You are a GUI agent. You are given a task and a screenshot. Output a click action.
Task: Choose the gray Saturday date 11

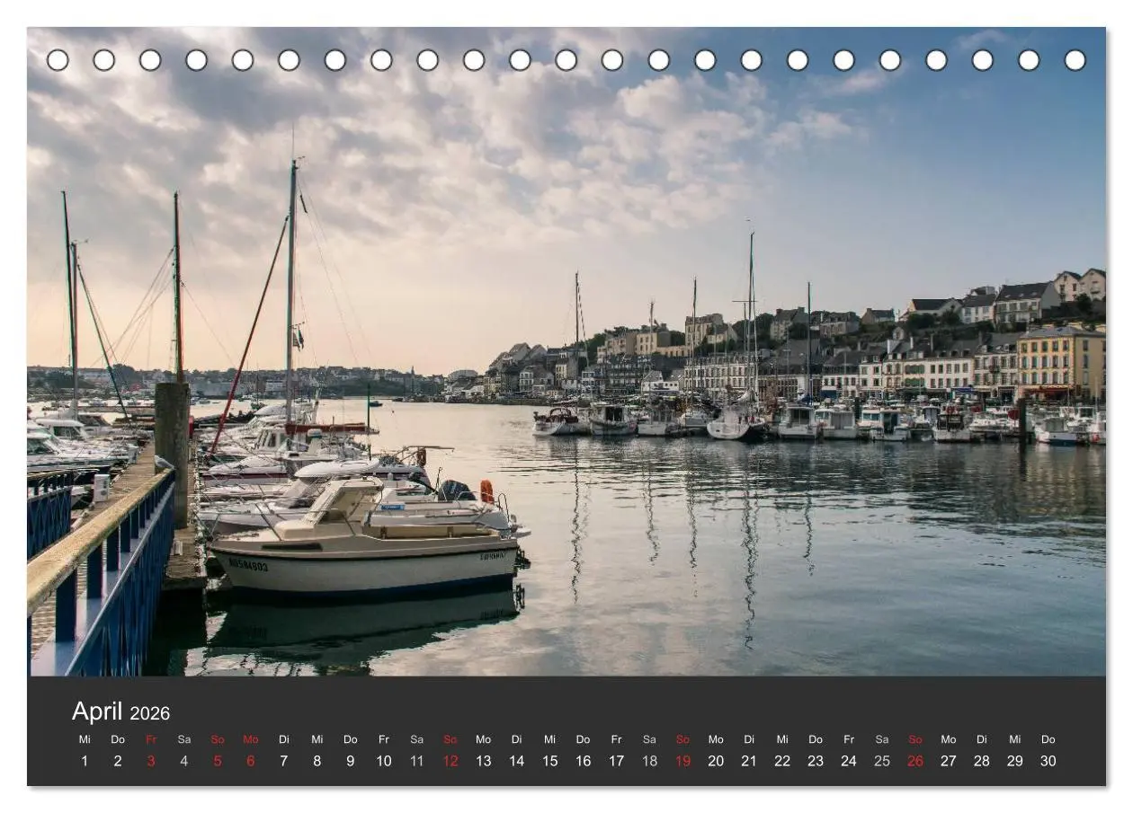417,761
